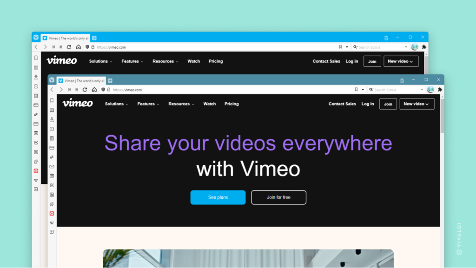Click Forward arrow in front window toolbar
Image resolution: width=476 pixels, height=268 pixels.
tap(61, 90)
